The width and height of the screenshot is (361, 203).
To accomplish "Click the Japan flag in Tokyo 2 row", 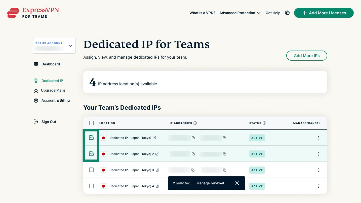I will (103, 154).
